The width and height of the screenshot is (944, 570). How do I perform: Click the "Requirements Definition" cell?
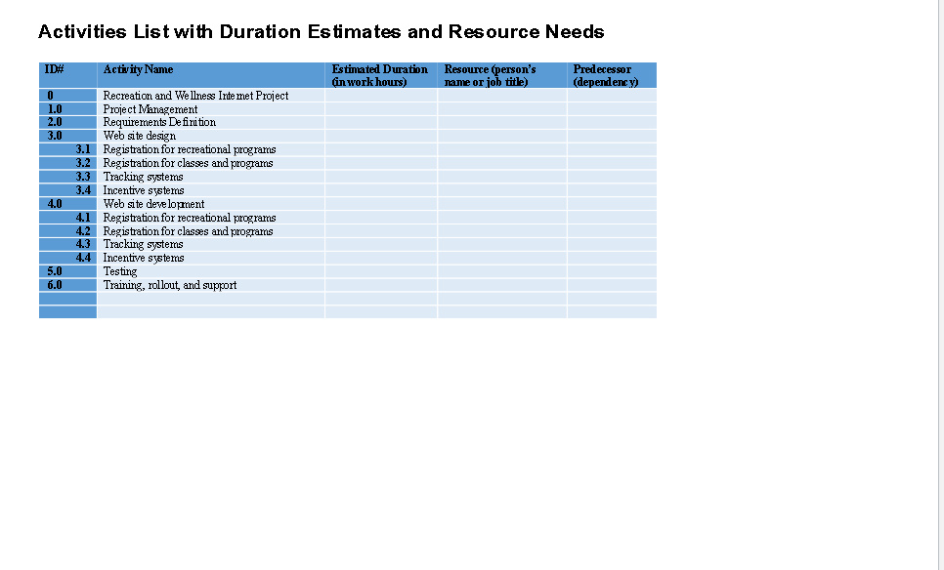point(160,122)
